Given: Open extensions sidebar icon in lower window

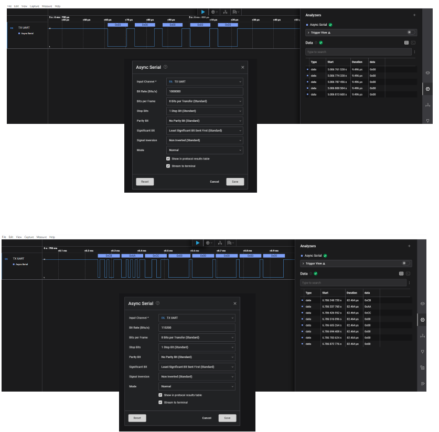Looking at the screenshot, I should 423,367.
